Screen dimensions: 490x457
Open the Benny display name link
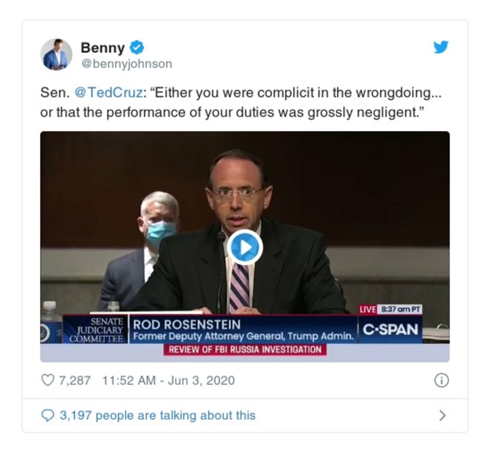[x=102, y=47]
